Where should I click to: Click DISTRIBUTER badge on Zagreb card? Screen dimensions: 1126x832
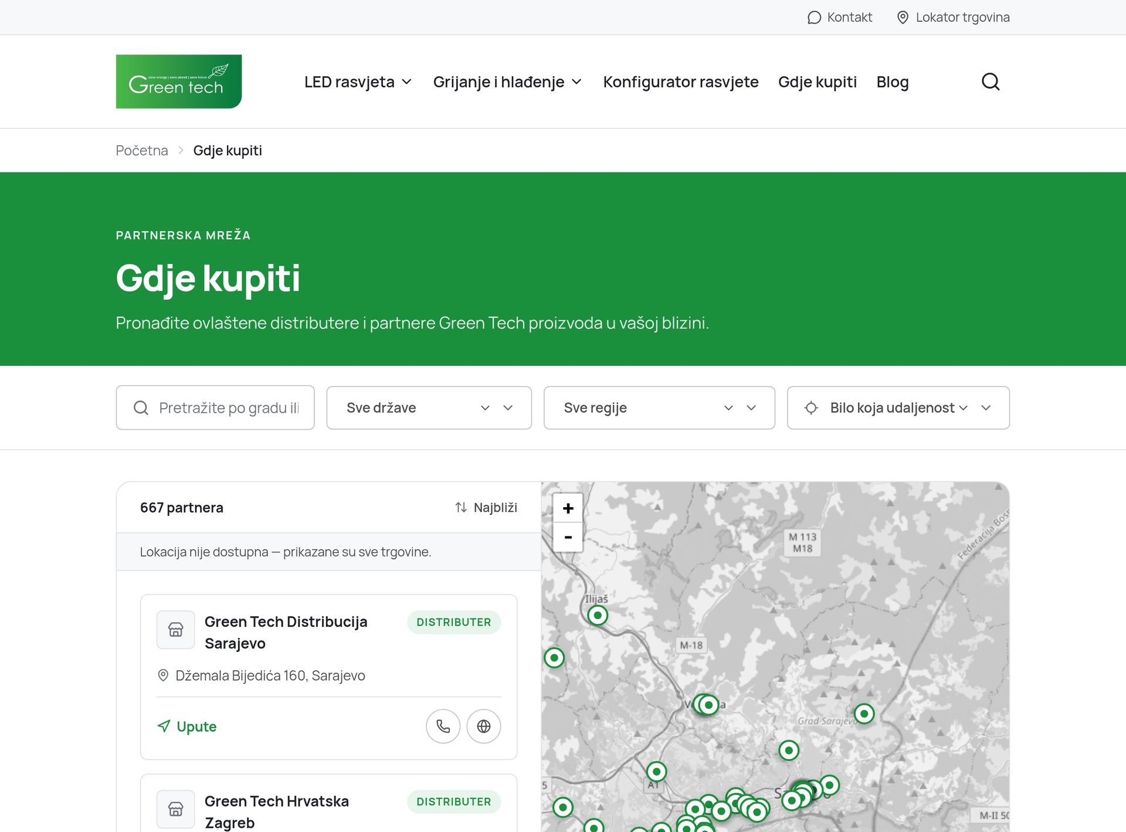click(454, 802)
